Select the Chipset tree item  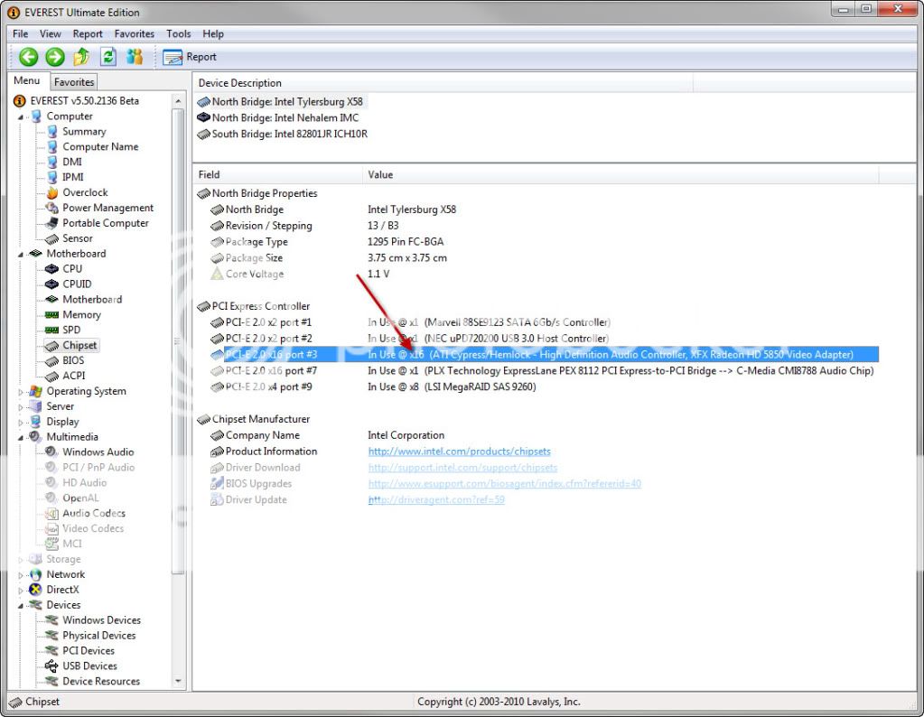coord(79,345)
